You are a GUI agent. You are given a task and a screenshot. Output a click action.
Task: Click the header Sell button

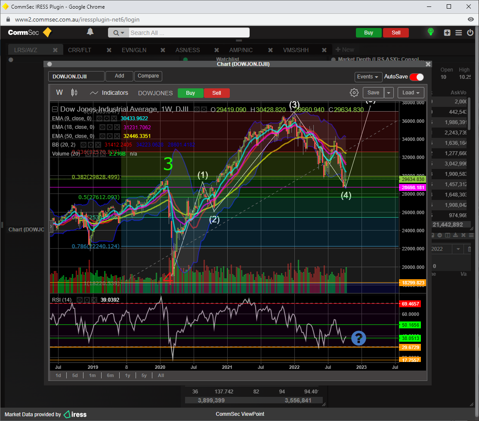396,33
